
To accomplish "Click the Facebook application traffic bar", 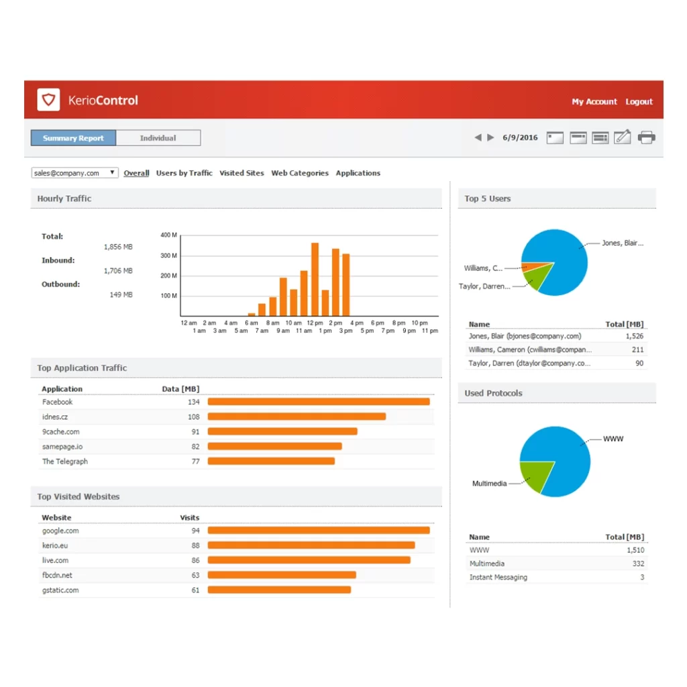I will coord(319,402).
